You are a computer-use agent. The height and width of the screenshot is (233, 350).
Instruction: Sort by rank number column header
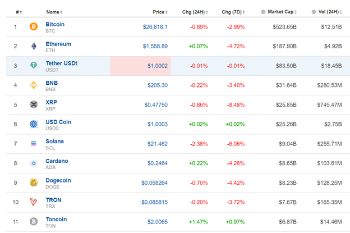(19, 11)
